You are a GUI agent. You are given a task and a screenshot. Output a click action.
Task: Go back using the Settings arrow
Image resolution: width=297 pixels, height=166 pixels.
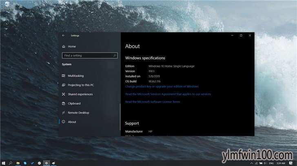64,35
